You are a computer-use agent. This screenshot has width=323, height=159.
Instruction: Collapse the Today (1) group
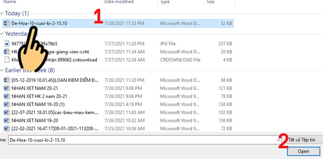pyautogui.click(x=2, y=14)
